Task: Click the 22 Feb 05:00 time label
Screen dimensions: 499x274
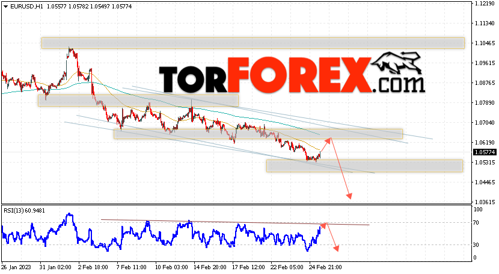Action: (287, 267)
